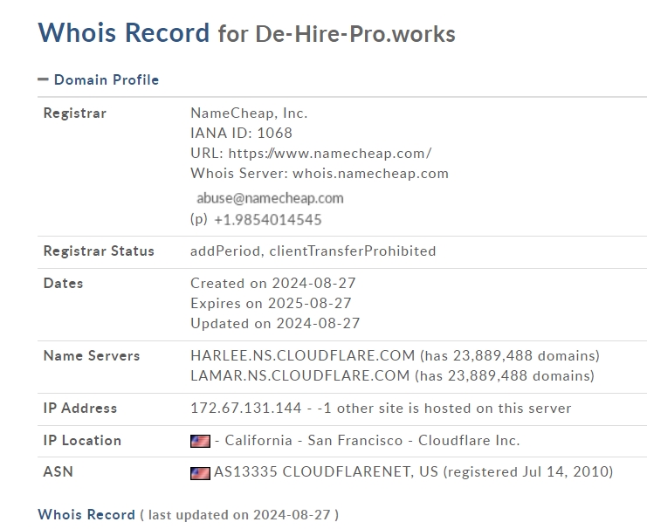Click the Created on 2024-08-27 date
Viewport: 647px width, 529px height.
tap(272, 283)
